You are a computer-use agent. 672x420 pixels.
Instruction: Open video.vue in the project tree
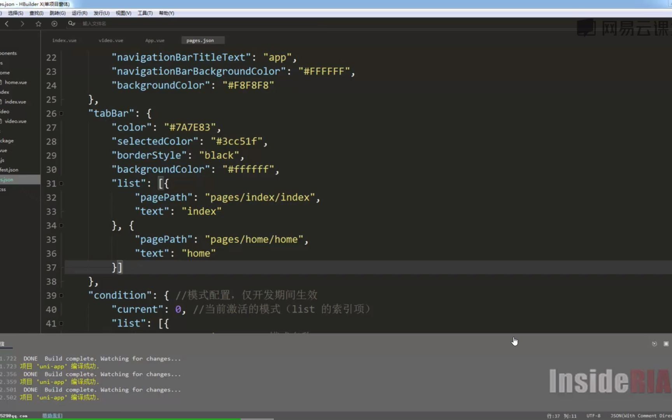[16, 121]
